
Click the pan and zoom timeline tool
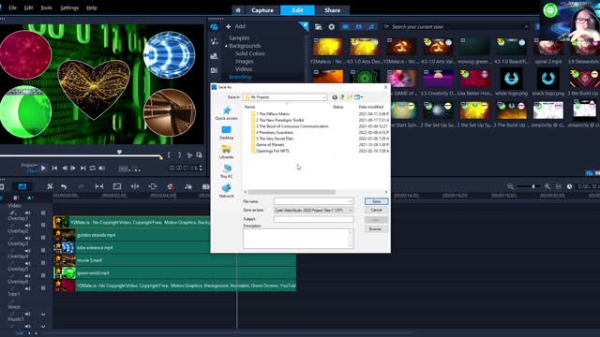117,186
